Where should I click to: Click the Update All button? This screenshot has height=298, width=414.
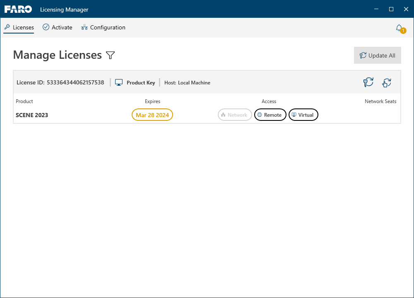[x=377, y=55]
